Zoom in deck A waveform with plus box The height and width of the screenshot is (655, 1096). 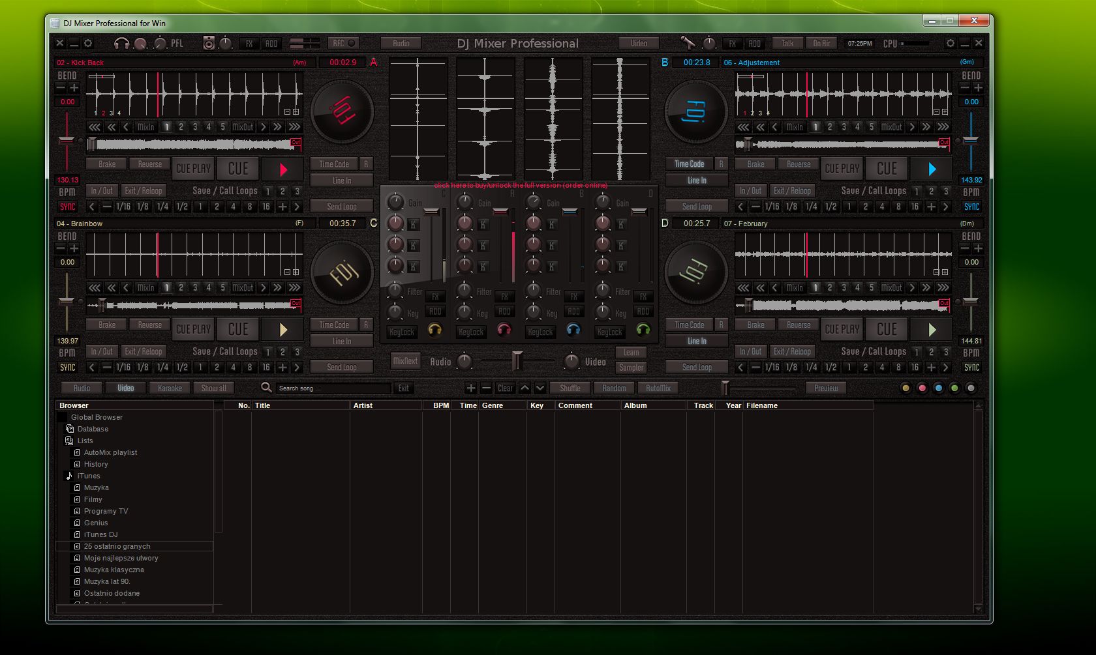296,112
